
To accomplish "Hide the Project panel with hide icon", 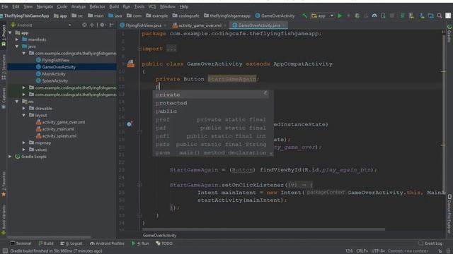I will click(x=111, y=25).
